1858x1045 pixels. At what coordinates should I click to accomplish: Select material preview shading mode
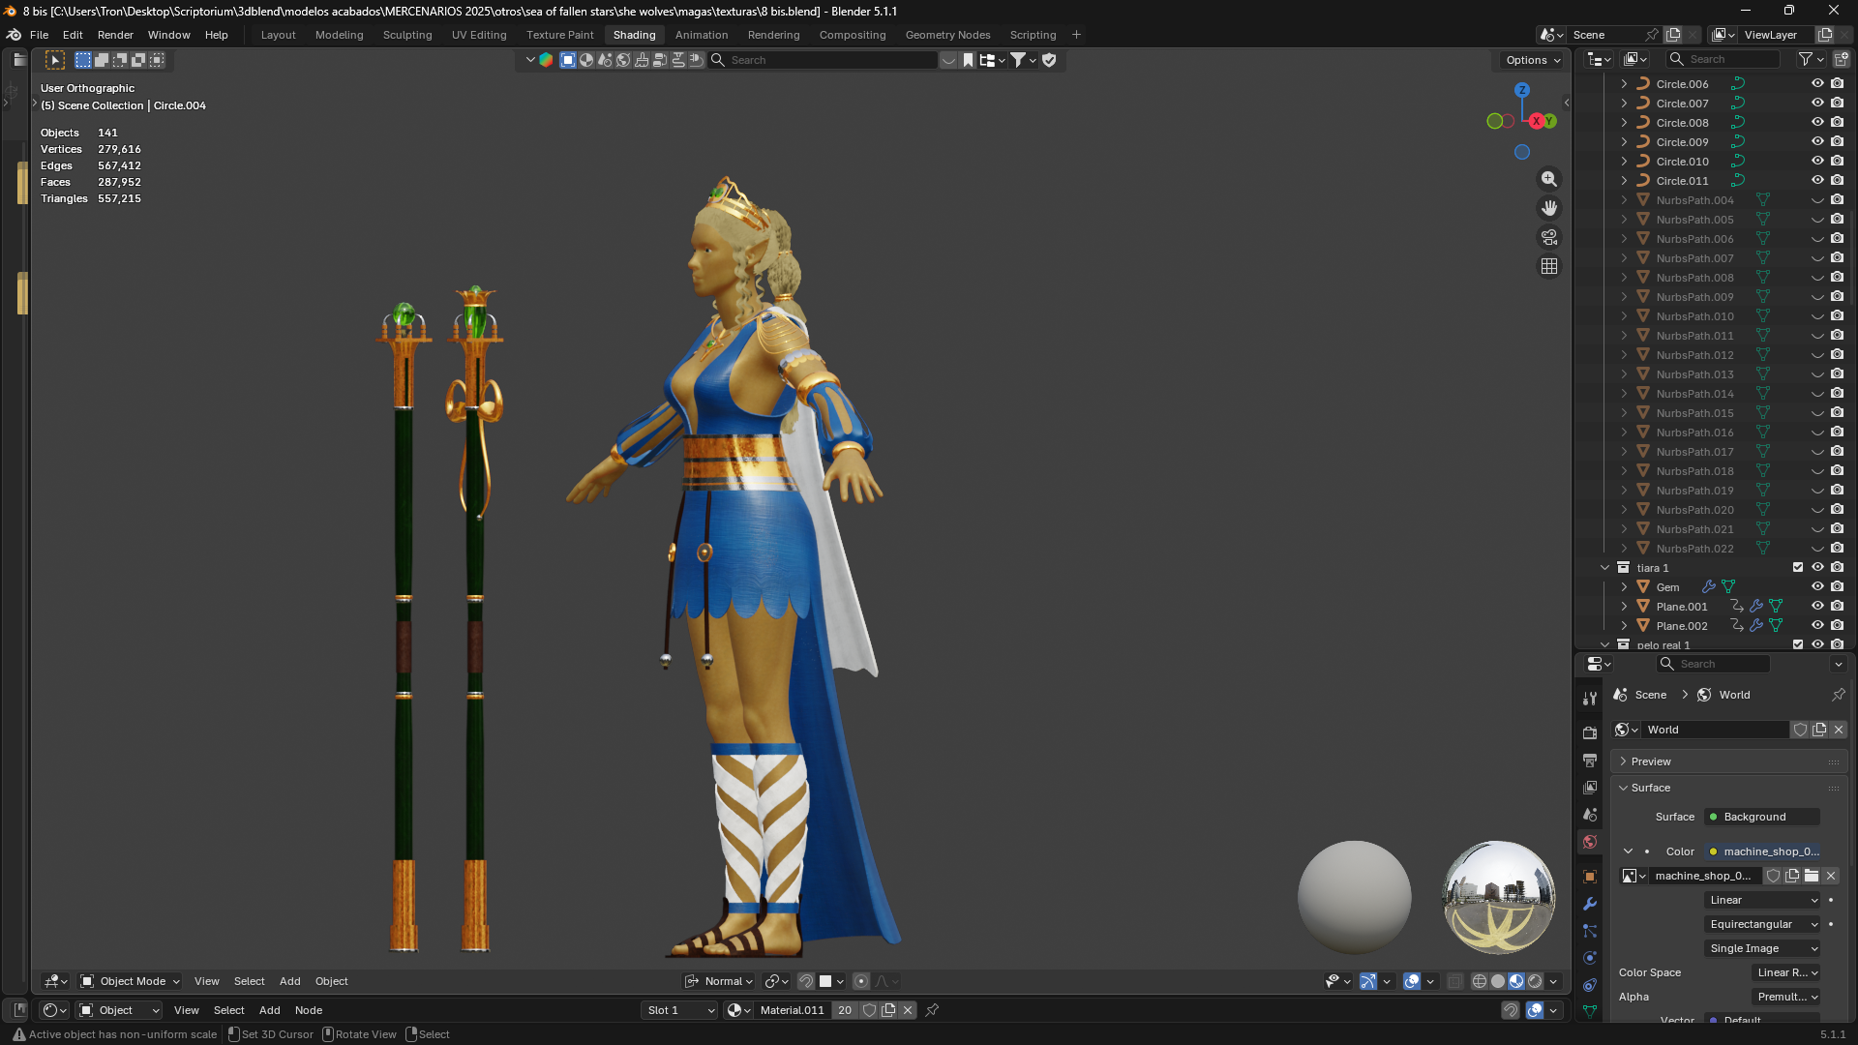pyautogui.click(x=1516, y=981)
